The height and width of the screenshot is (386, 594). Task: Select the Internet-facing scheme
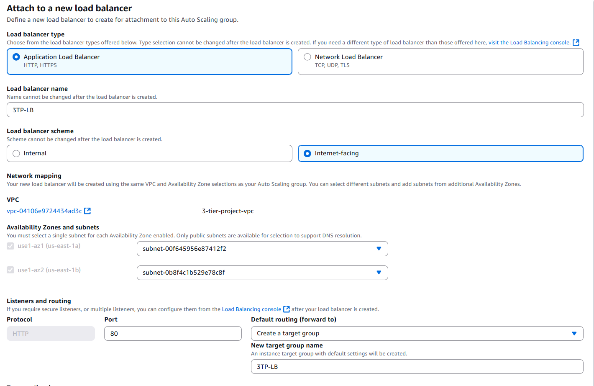(307, 153)
